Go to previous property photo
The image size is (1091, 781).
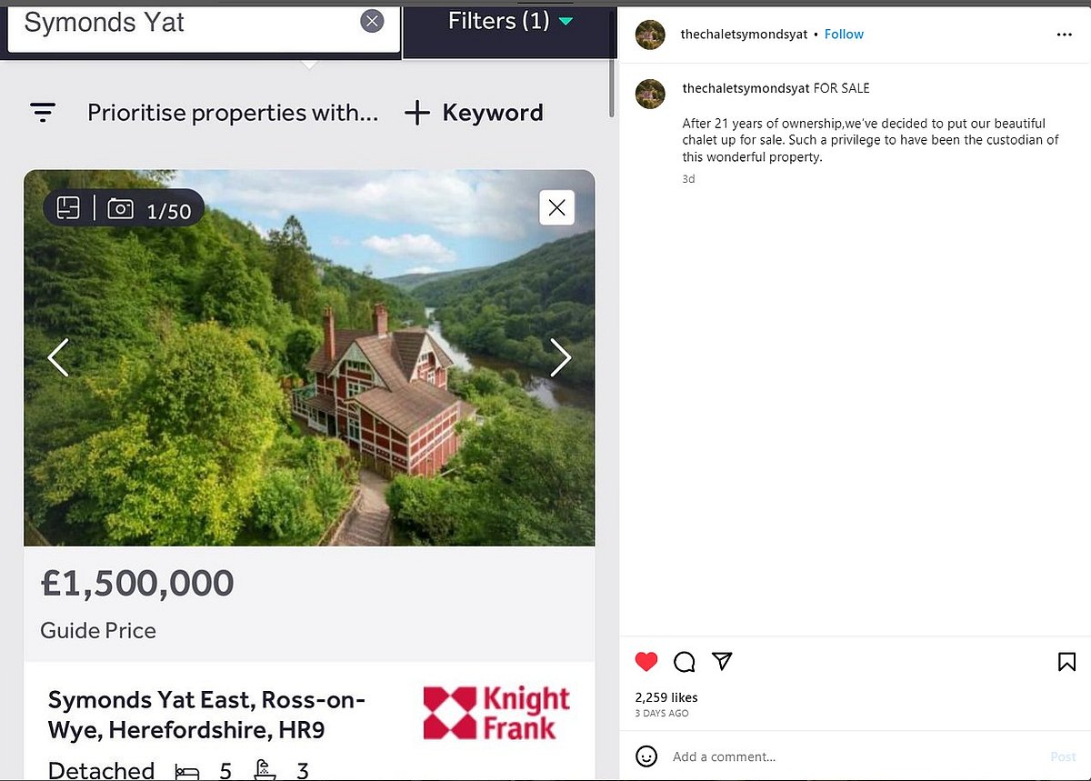coord(58,357)
